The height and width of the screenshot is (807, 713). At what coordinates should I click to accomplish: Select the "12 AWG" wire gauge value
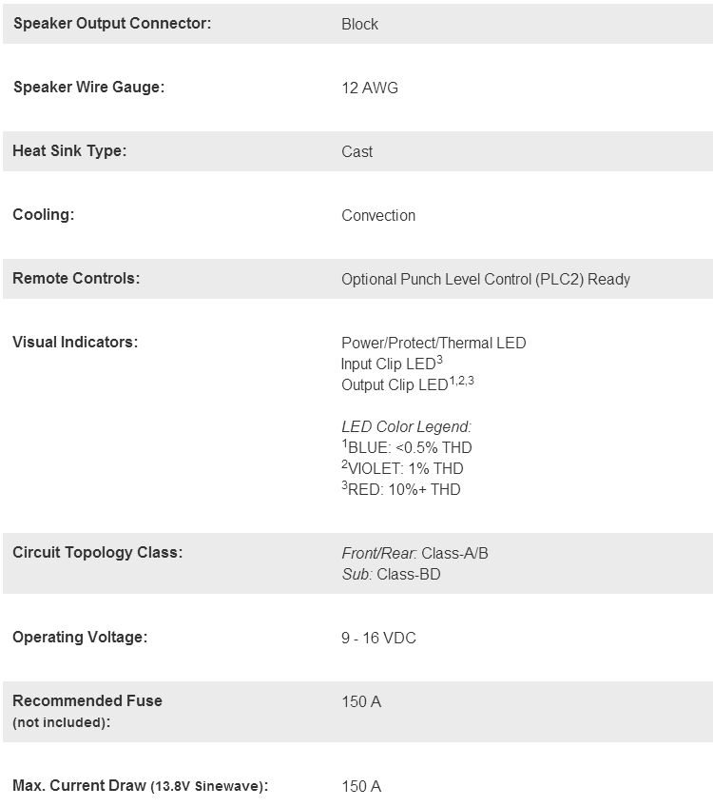pyautogui.click(x=370, y=89)
